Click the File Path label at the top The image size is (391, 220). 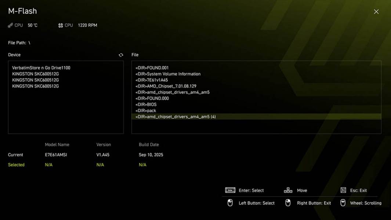(x=17, y=43)
